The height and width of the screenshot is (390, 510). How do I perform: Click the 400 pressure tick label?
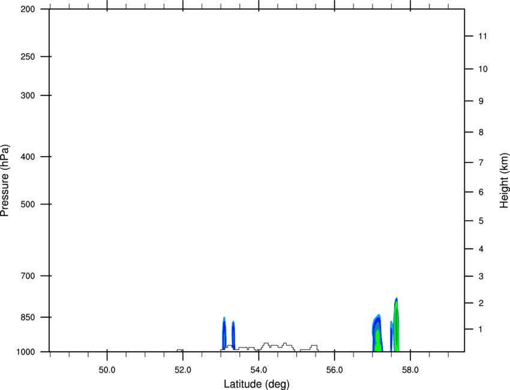(x=28, y=157)
